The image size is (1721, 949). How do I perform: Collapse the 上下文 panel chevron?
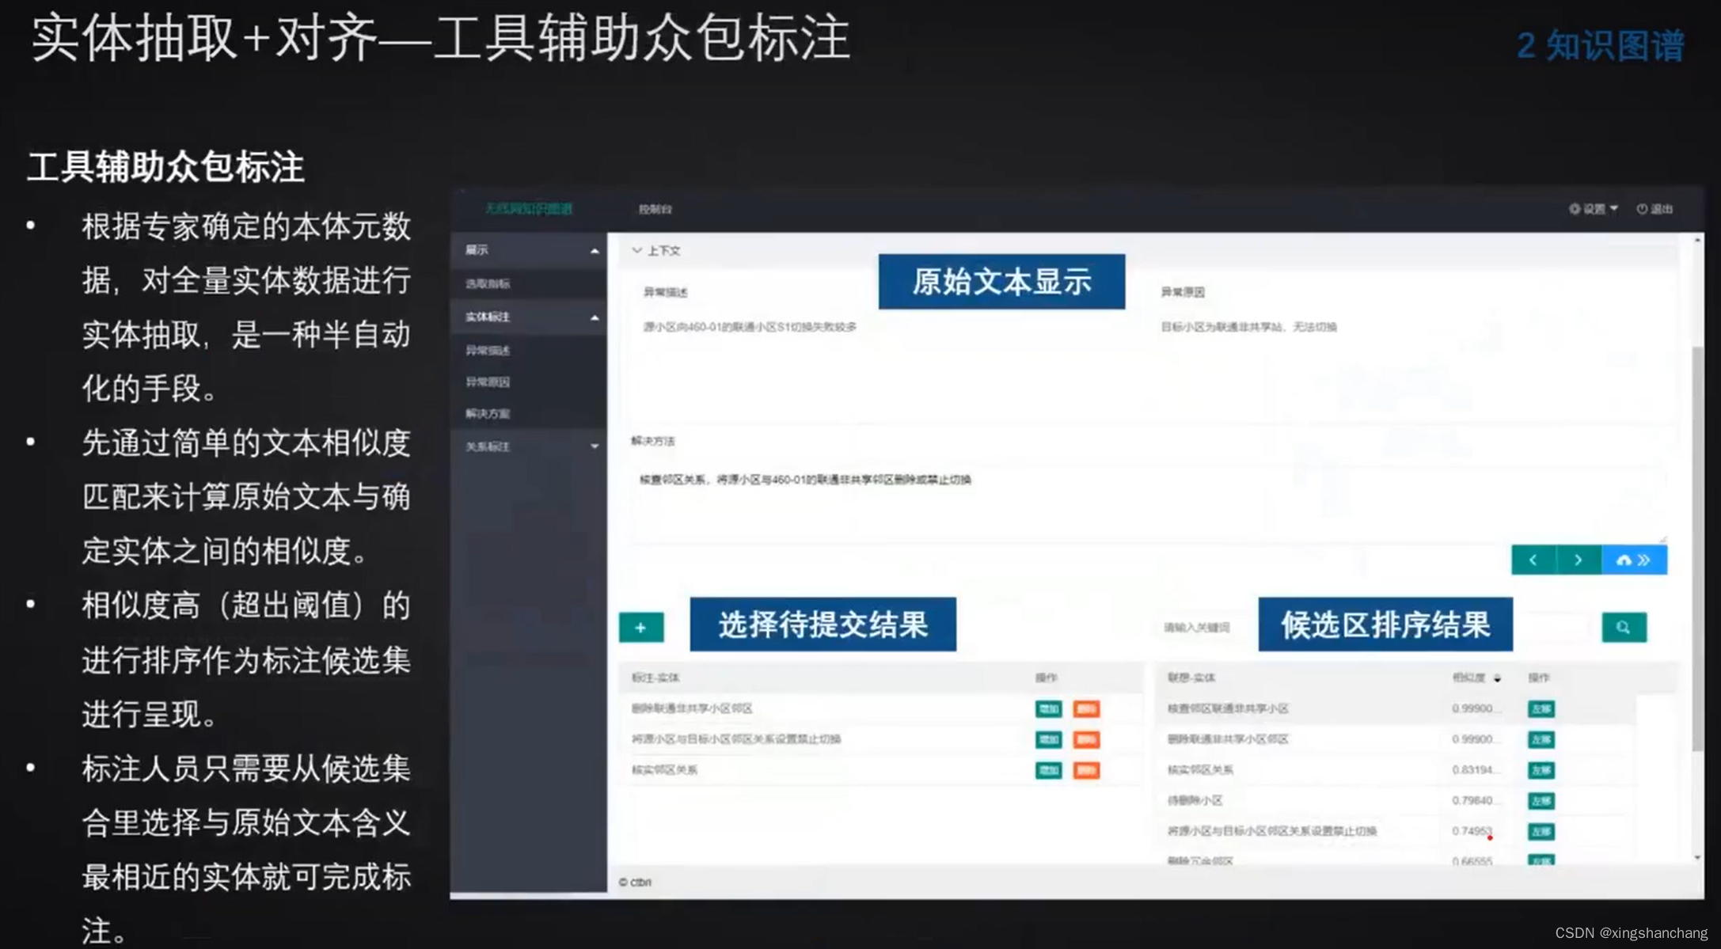pyautogui.click(x=636, y=250)
